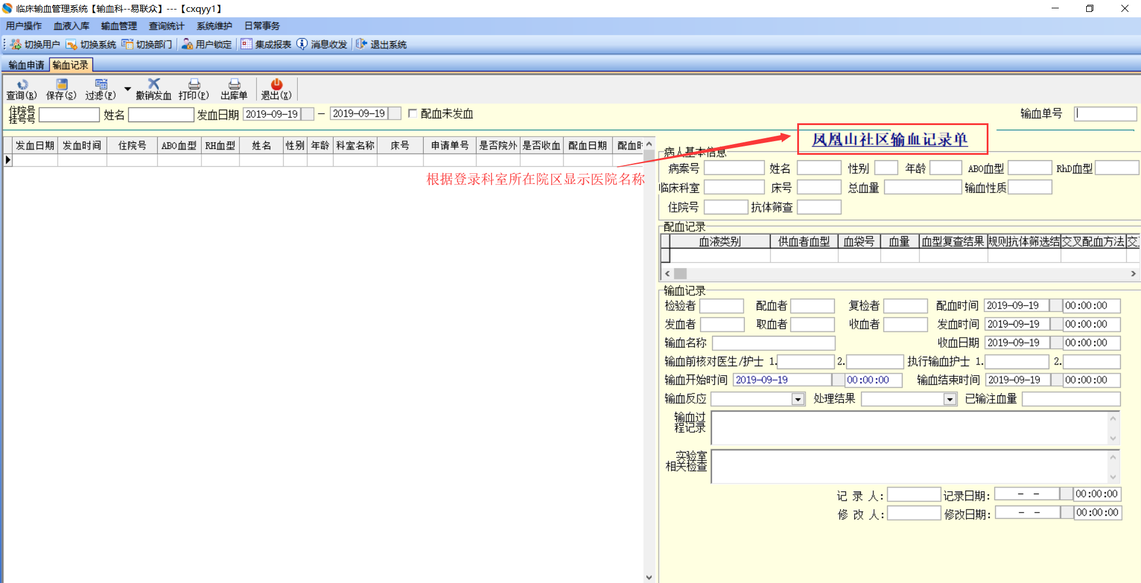This screenshot has width=1141, height=583.
Task: Click the 已输注血量 input field
Action: click(x=1071, y=399)
